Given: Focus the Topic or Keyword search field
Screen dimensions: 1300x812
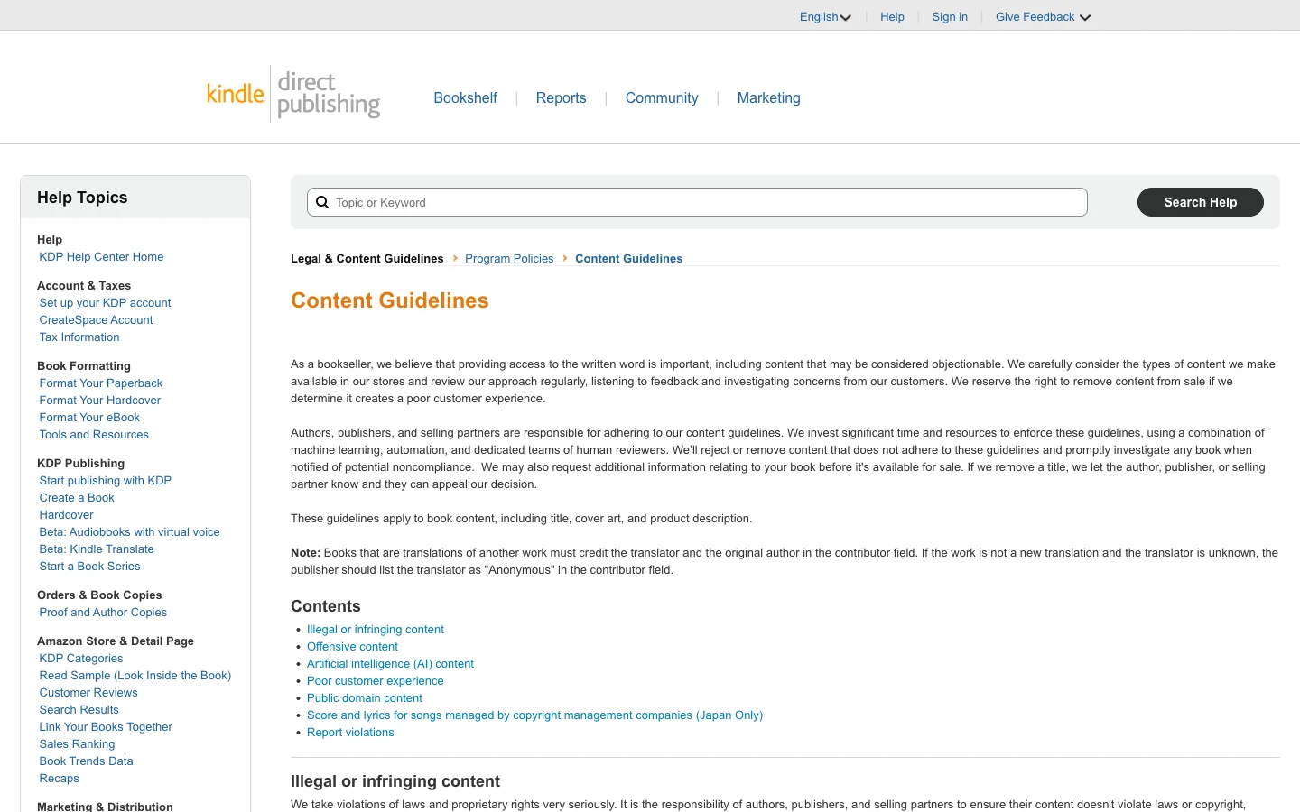Looking at the screenshot, I should click(697, 202).
